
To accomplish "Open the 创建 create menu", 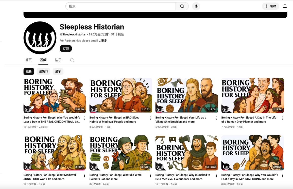I will (270, 6).
